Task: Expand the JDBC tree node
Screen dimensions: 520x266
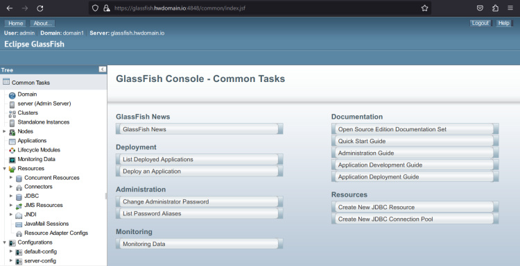Action: coord(11,196)
